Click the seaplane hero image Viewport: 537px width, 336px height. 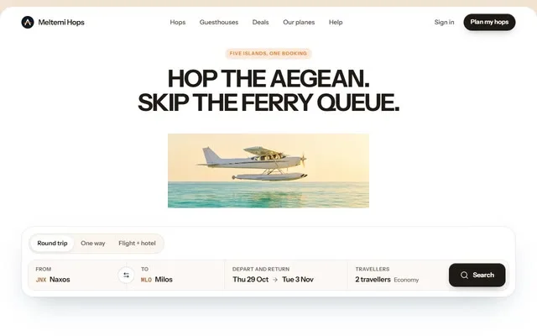coord(268,171)
